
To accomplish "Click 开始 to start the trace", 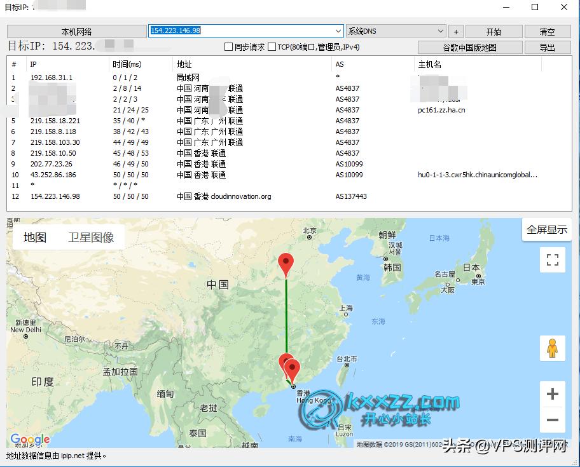I will [494, 30].
